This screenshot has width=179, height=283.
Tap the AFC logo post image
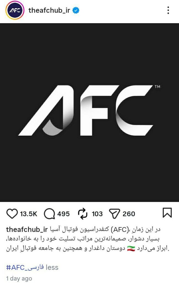click(89, 112)
